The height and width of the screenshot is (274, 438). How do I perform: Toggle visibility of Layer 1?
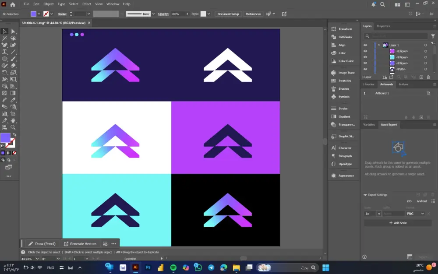click(x=365, y=45)
